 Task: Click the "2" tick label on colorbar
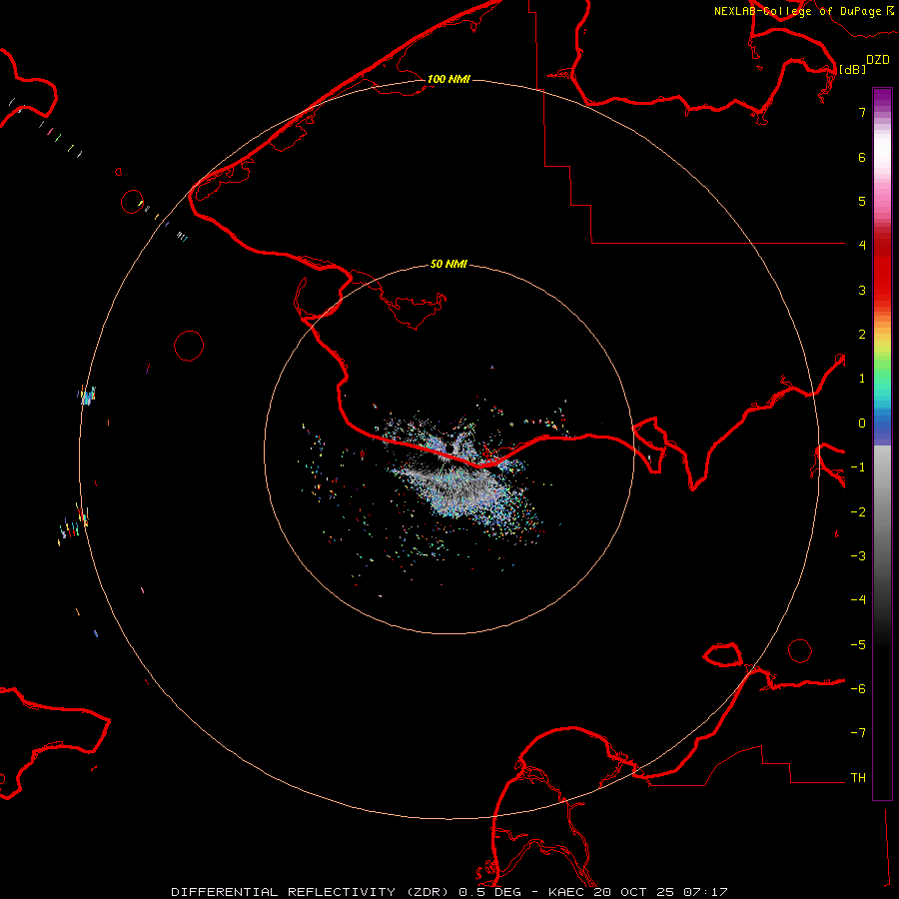[862, 335]
